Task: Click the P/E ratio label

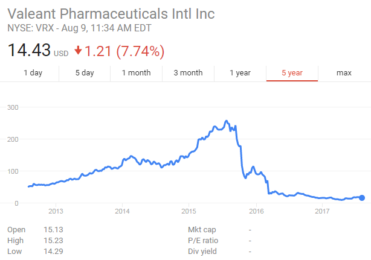Action: tap(202, 240)
